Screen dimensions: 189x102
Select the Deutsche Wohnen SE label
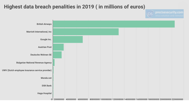point(41,55)
